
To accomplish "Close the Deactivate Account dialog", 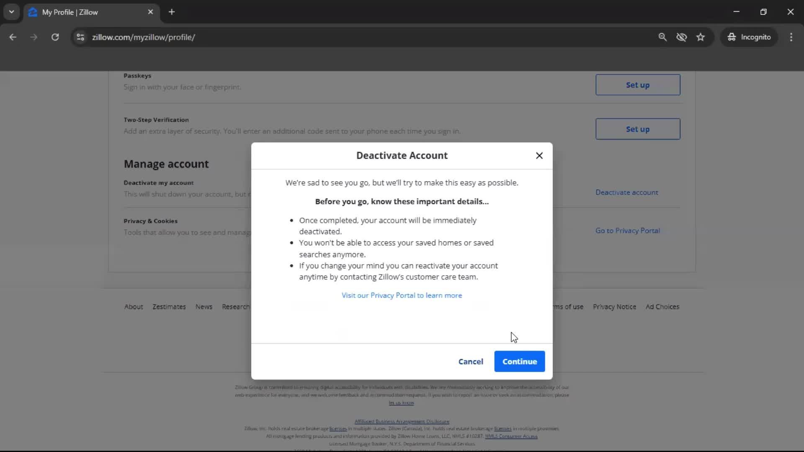I will pos(539,155).
